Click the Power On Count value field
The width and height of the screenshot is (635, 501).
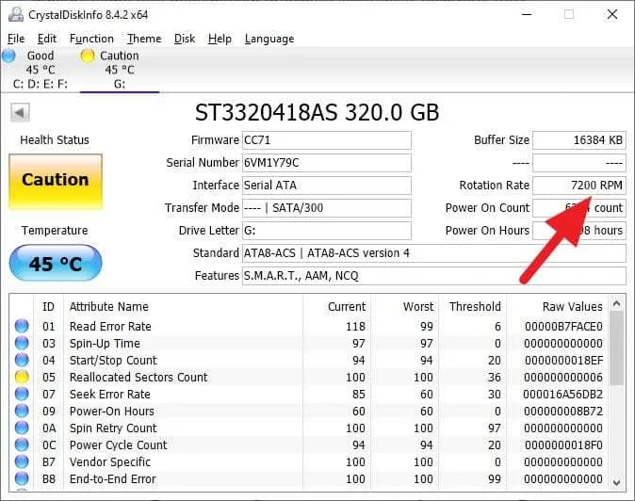(579, 208)
